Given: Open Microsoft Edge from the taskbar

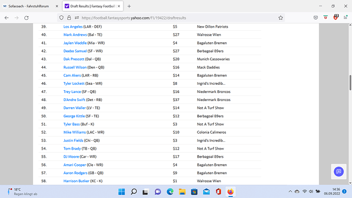Looking at the screenshot, I should (170, 191).
